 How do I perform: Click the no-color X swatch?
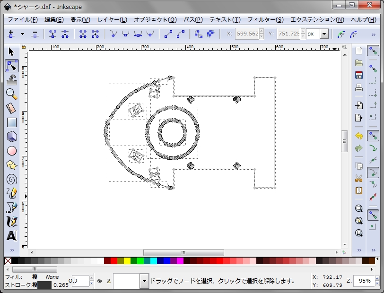click(x=8, y=261)
